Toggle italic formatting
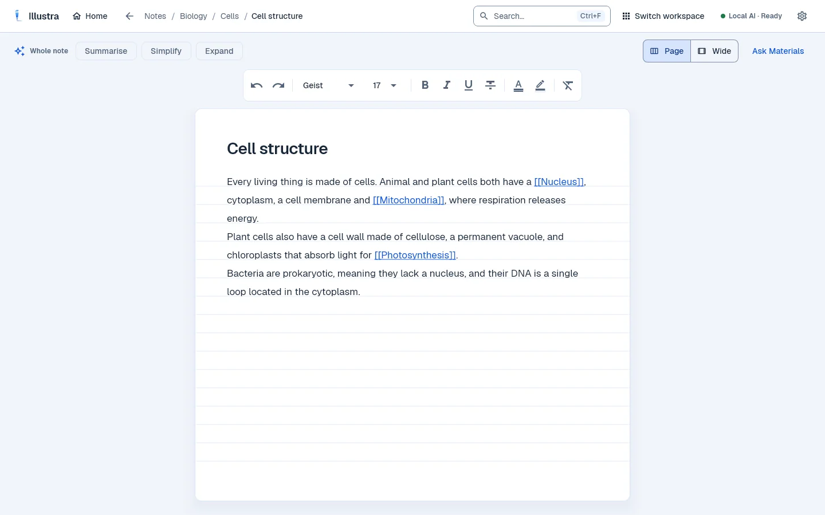 (x=447, y=85)
